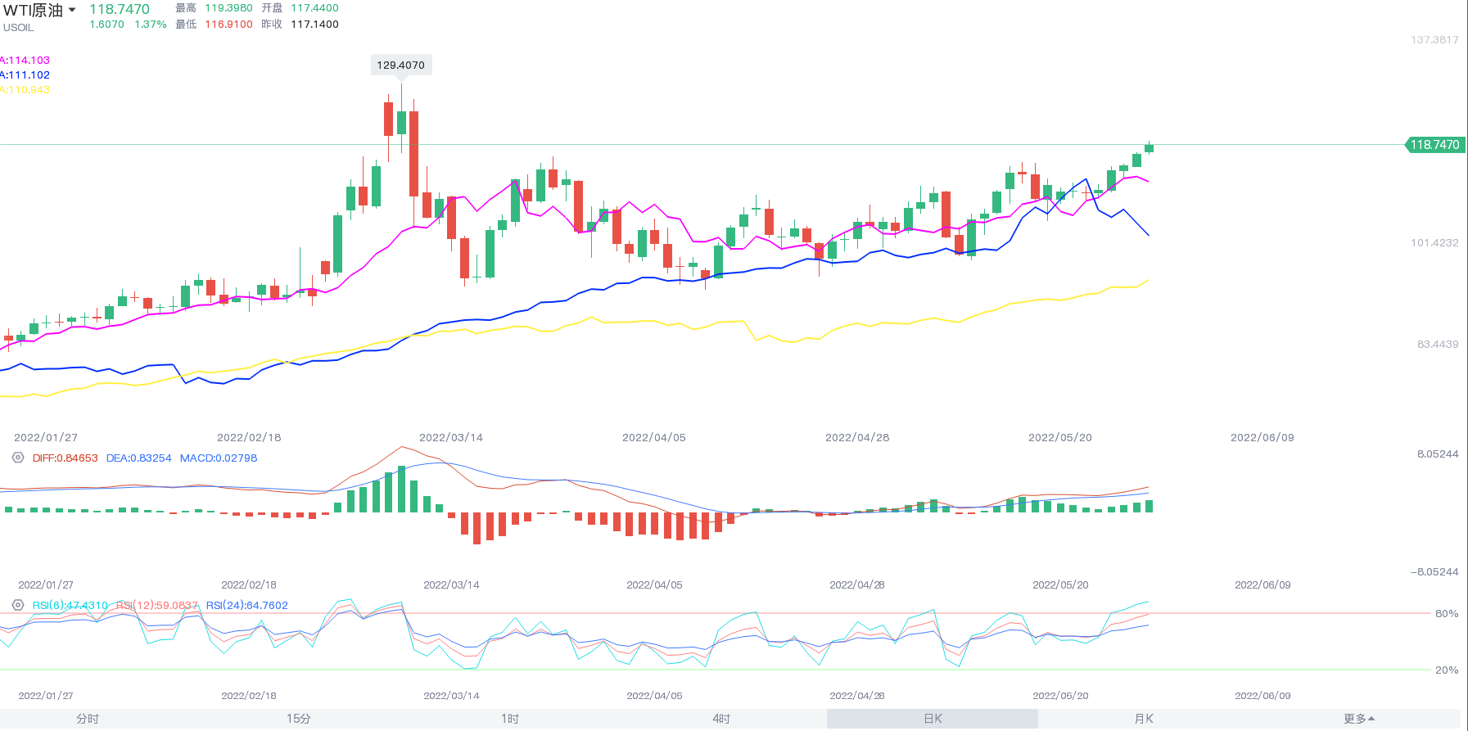Click the 2022/03/14 date on price axis
The width and height of the screenshot is (1468, 731).
450,437
